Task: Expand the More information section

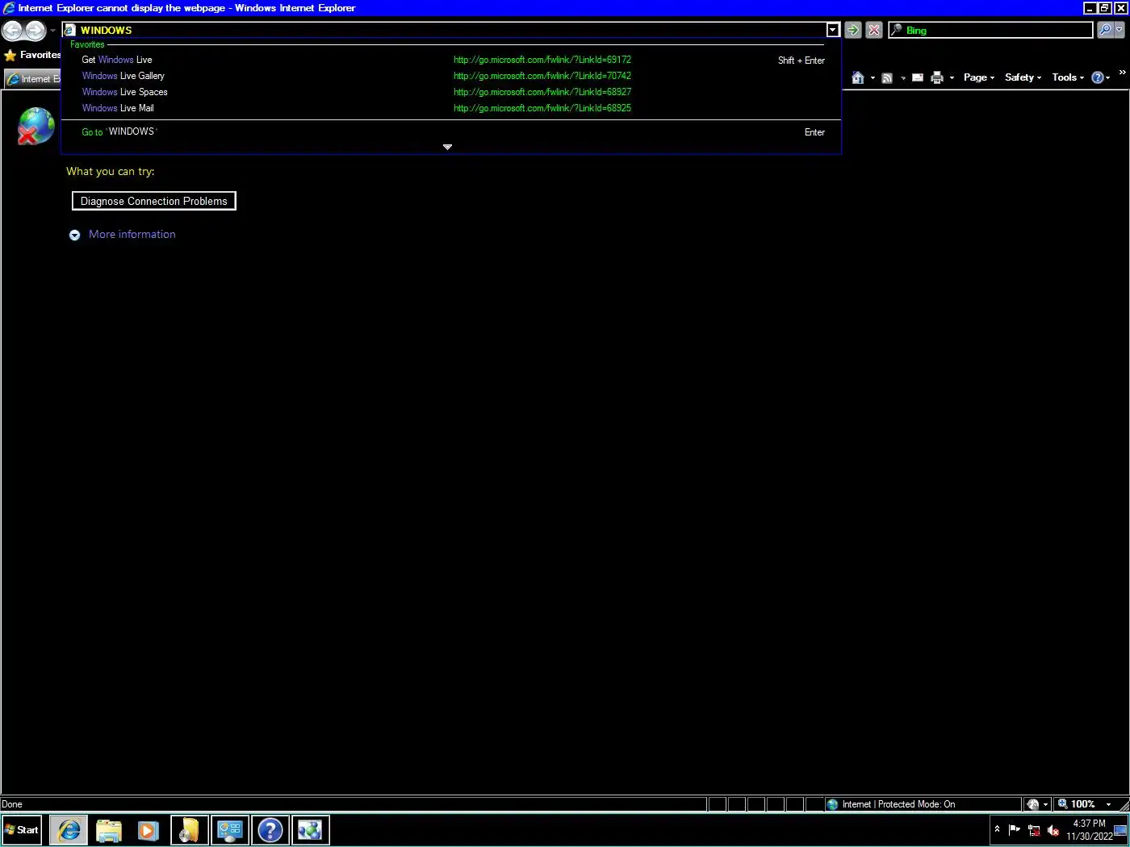Action: 74,235
